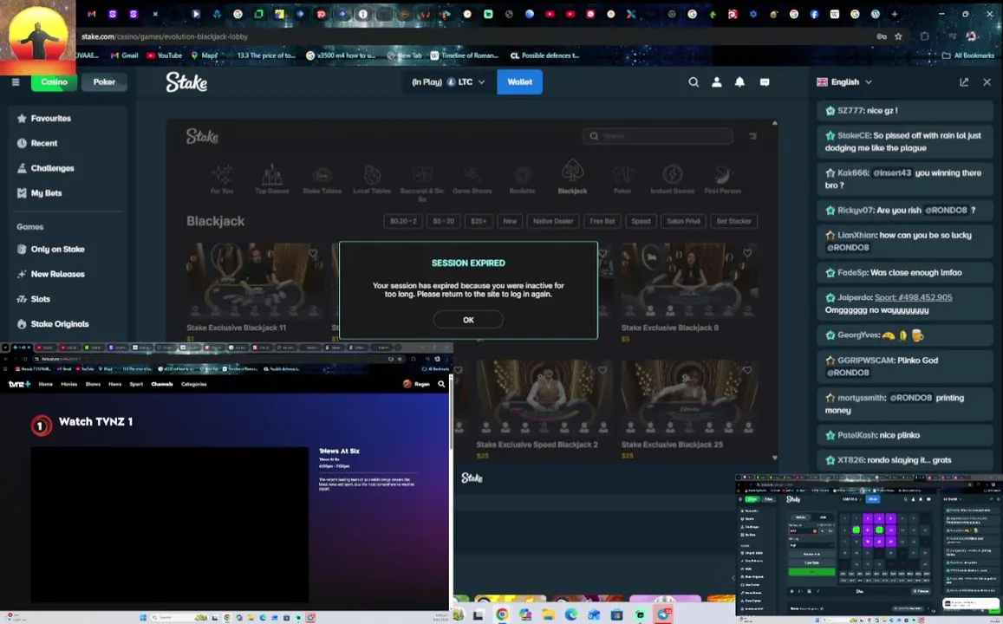Switch to the Poker section
The width and height of the screenshot is (1003, 624).
[x=104, y=81]
